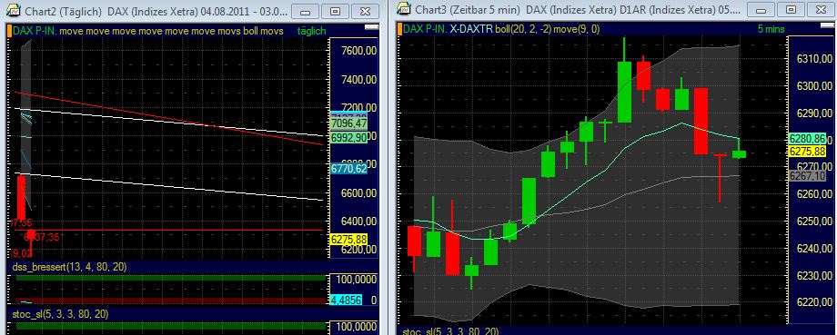
Task: Click the 6992,90 price tag in Chart2
Action: (348, 138)
